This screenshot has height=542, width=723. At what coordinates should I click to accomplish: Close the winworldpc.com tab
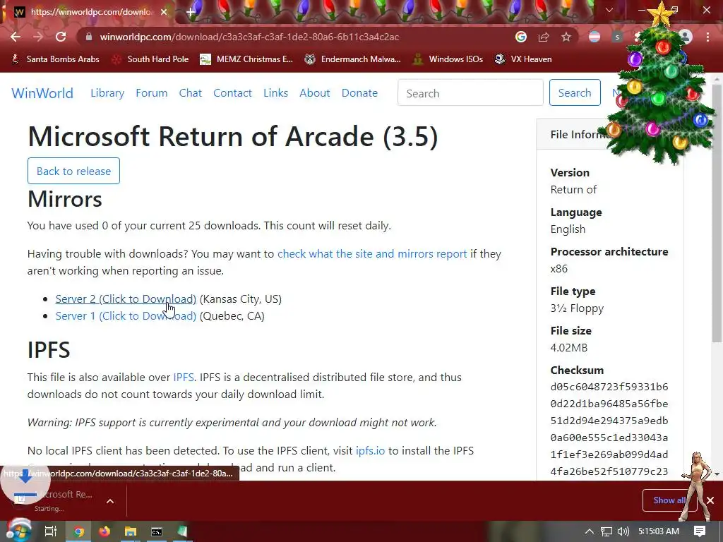click(164, 12)
